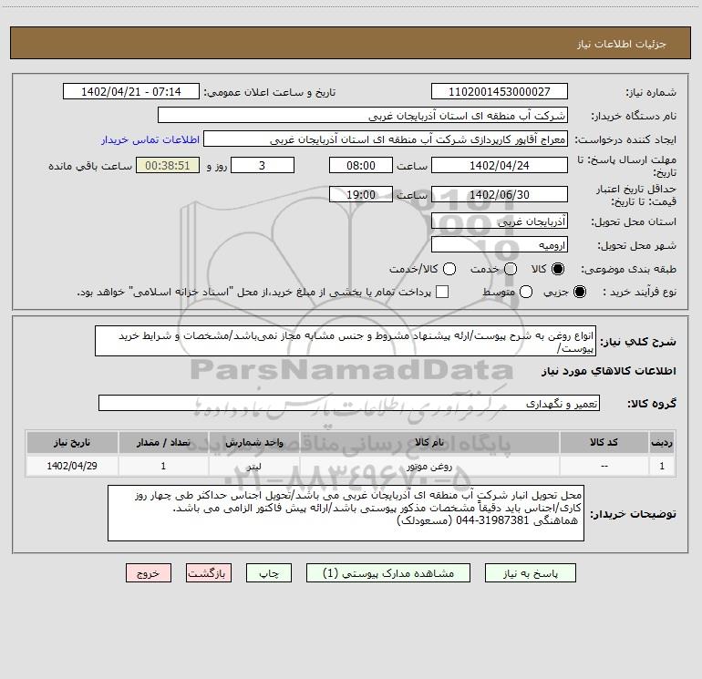Click the چاپ print button
The image size is (702, 679).
(x=269, y=573)
